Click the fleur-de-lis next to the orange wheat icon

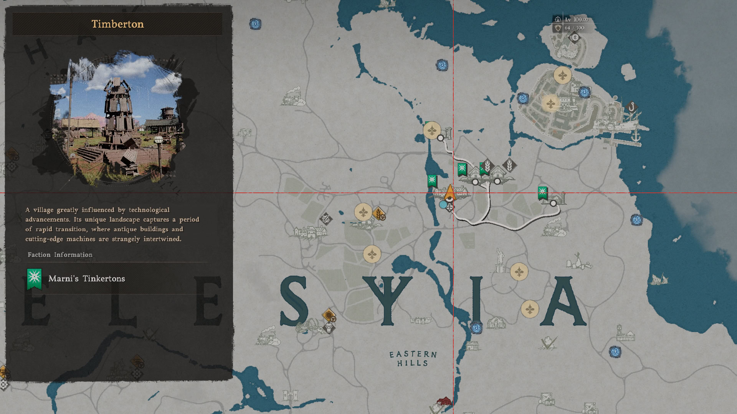pos(363,212)
